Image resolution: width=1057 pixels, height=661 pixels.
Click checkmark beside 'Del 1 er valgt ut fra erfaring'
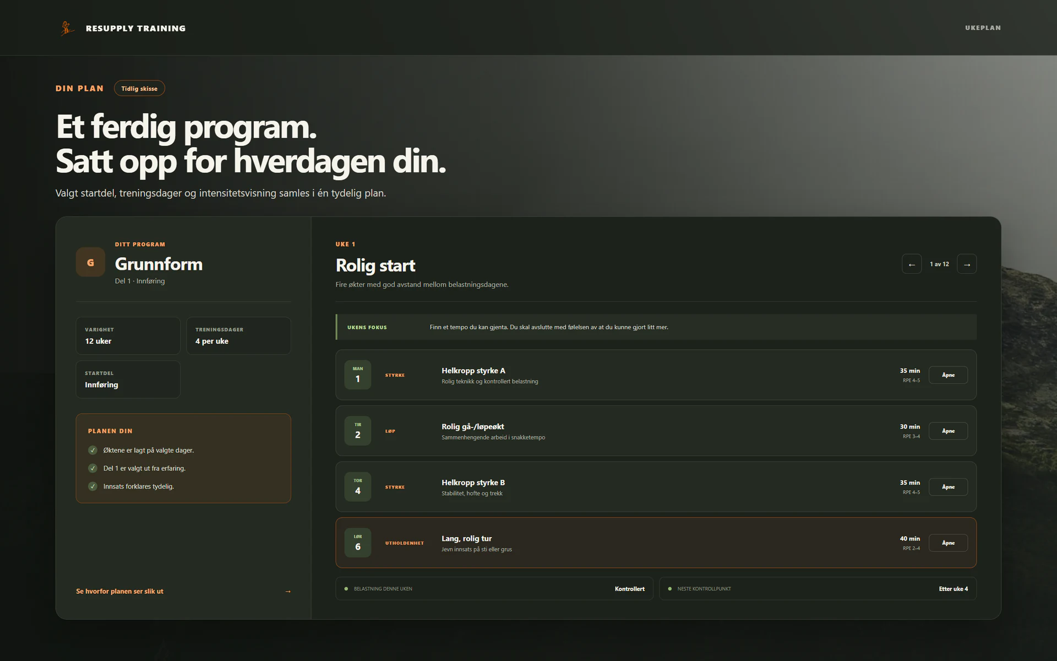click(92, 468)
